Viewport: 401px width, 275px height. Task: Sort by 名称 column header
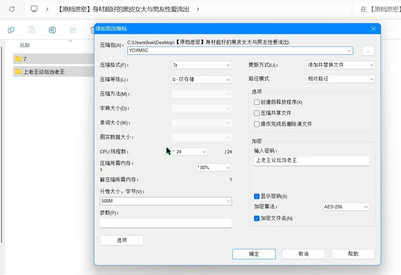25,45
